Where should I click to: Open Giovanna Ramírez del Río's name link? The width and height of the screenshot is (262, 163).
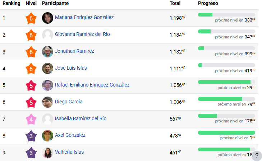point(82,34)
